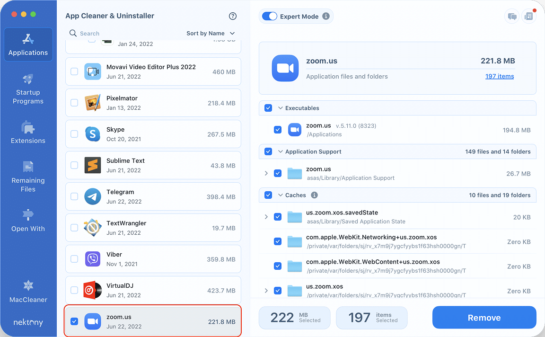Click the Telegram app icon

coord(92,196)
